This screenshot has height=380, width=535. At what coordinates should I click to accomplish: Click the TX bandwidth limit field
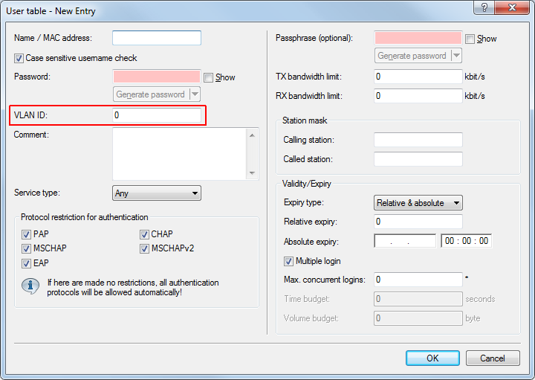point(418,77)
